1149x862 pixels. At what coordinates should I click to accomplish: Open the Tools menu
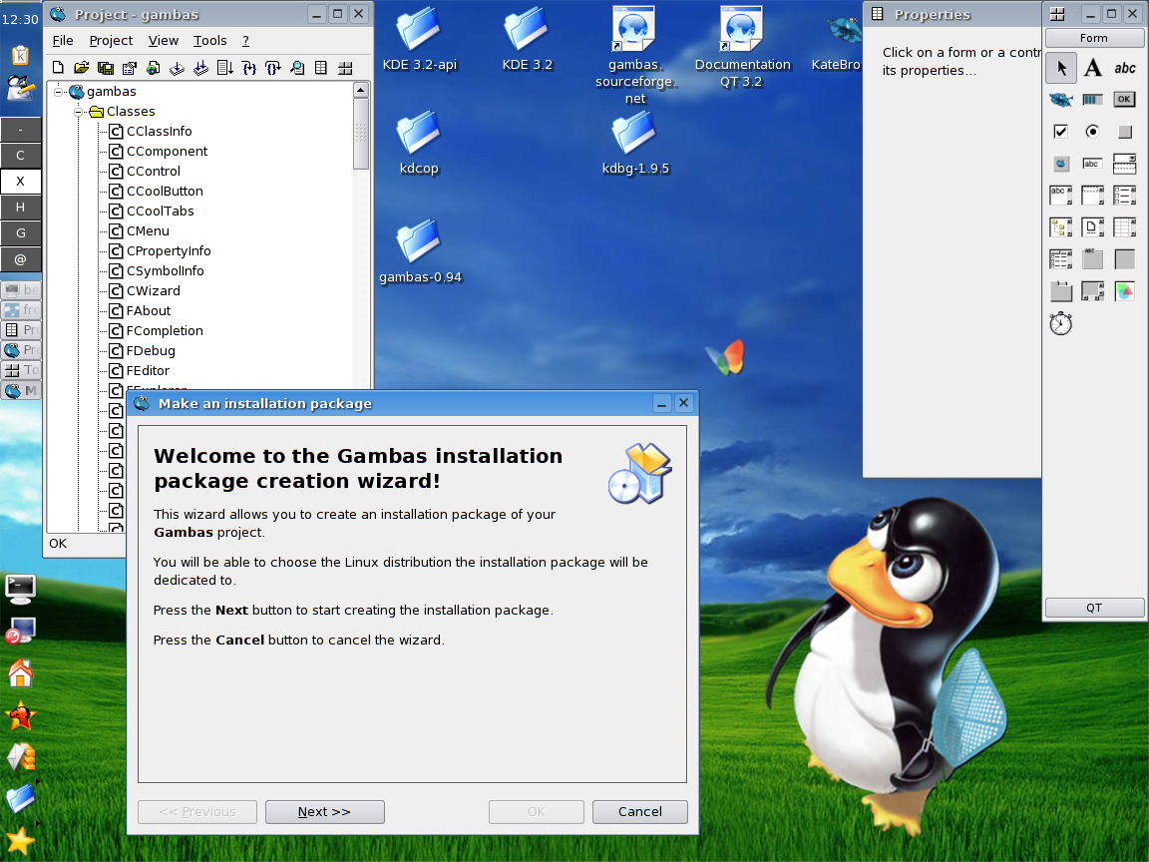(209, 41)
